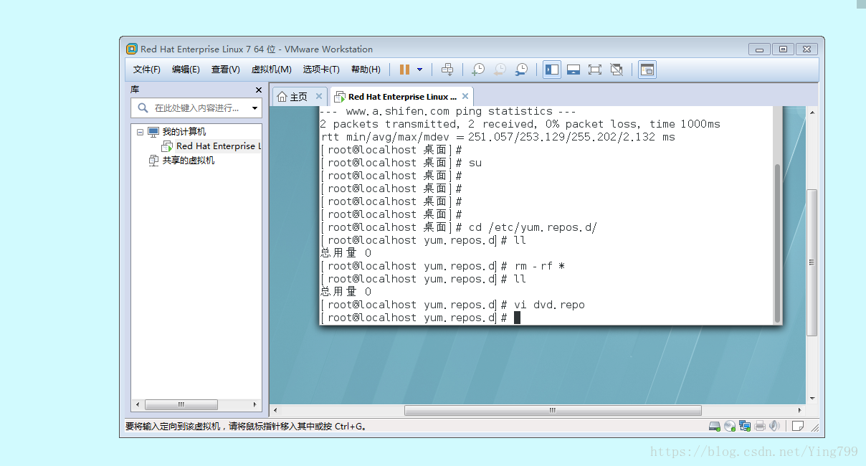Viewport: 866px width, 466px height.
Task: Close the 库 library panel
Action: click(x=259, y=90)
